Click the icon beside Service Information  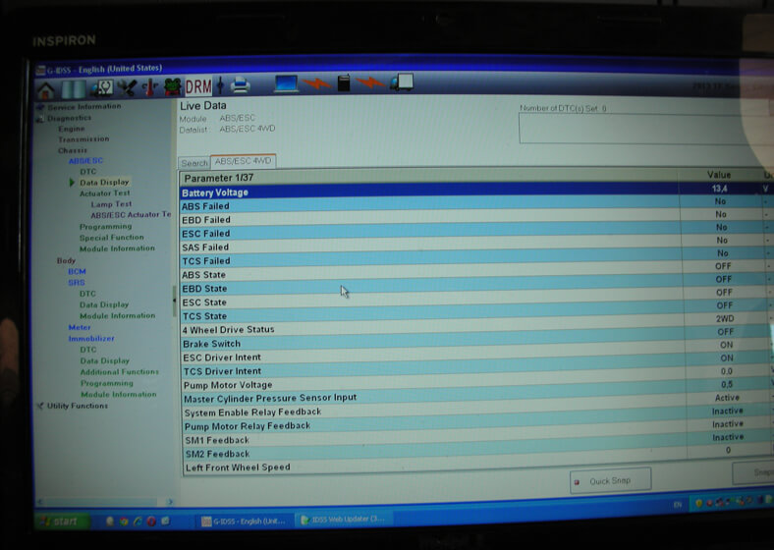[41, 107]
